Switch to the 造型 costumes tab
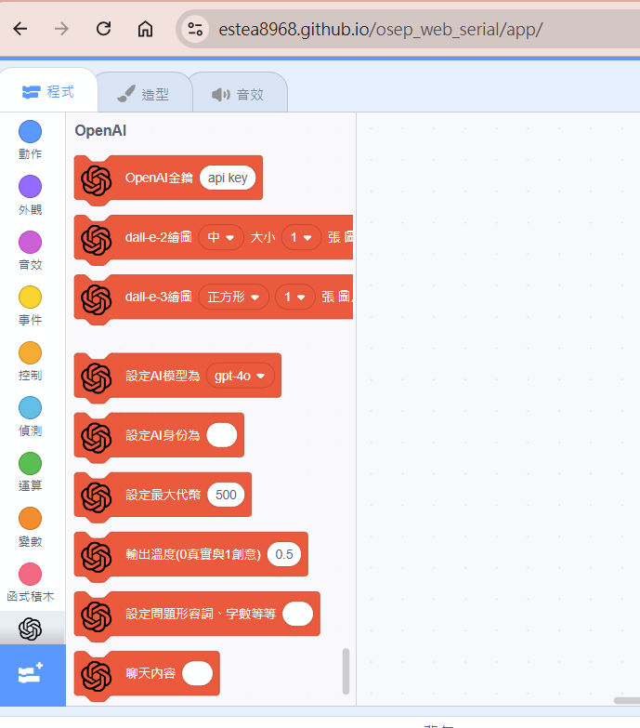The width and height of the screenshot is (640, 728). point(143,94)
